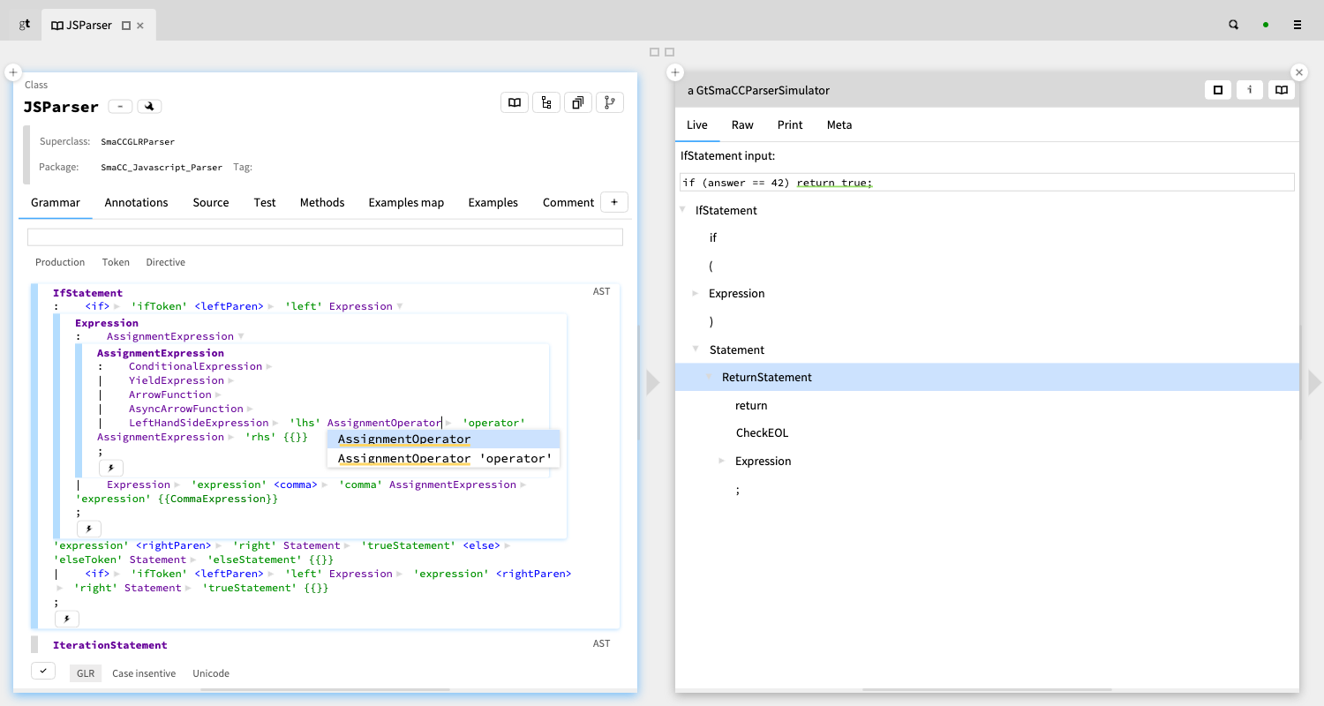Click the git branch icon in class header
This screenshot has width=1324, height=706.
tap(609, 102)
